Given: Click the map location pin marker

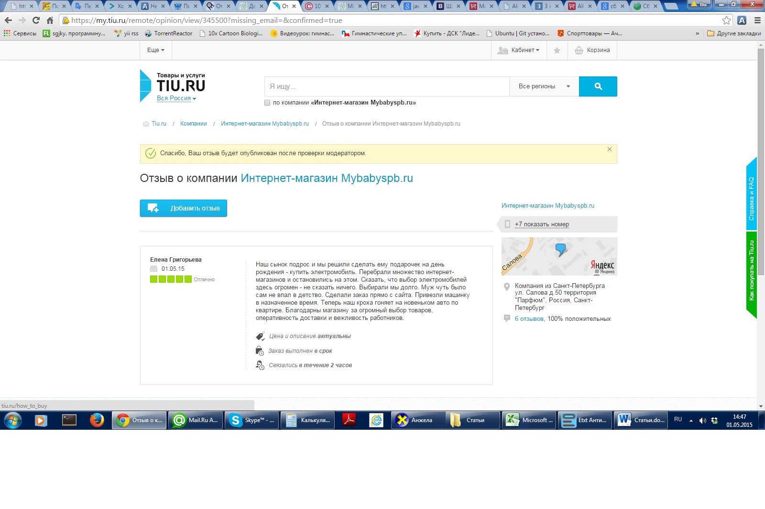Looking at the screenshot, I should [x=560, y=249].
